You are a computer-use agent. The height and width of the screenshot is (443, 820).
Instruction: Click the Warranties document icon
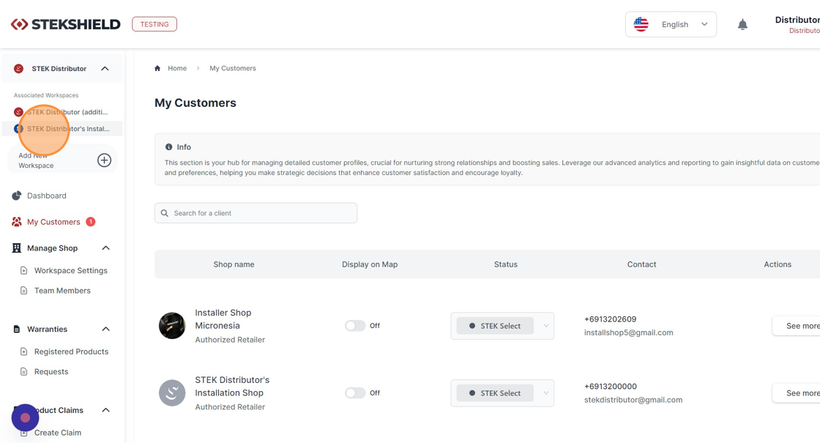point(17,329)
